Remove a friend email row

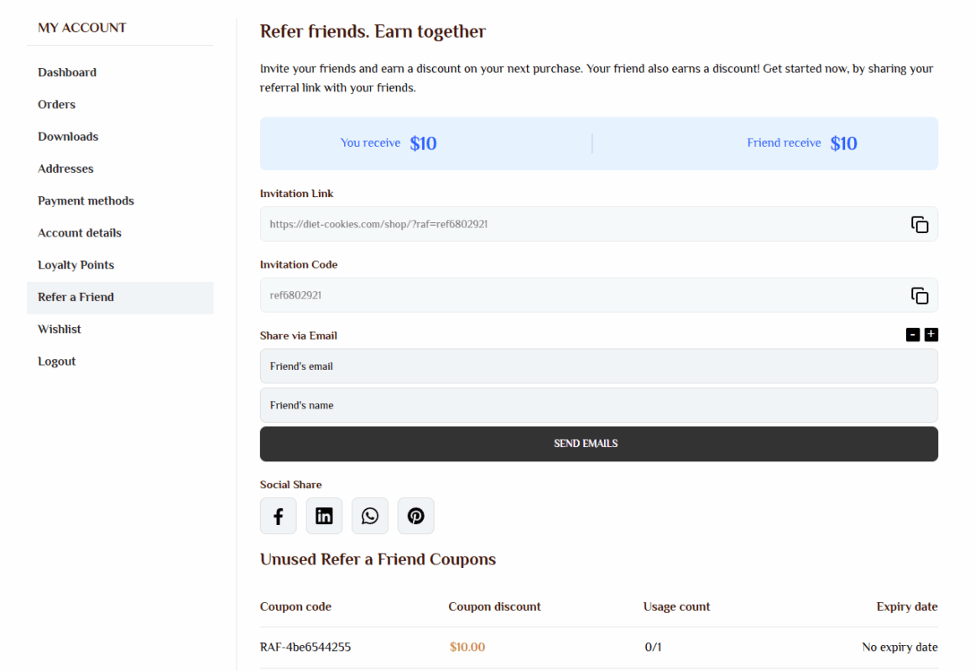pos(913,335)
